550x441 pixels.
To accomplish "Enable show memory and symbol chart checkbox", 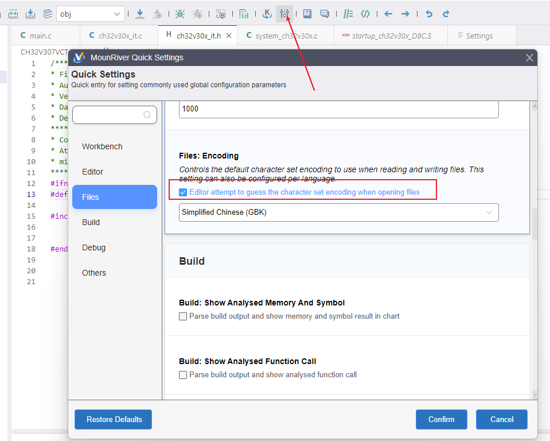I will [183, 316].
